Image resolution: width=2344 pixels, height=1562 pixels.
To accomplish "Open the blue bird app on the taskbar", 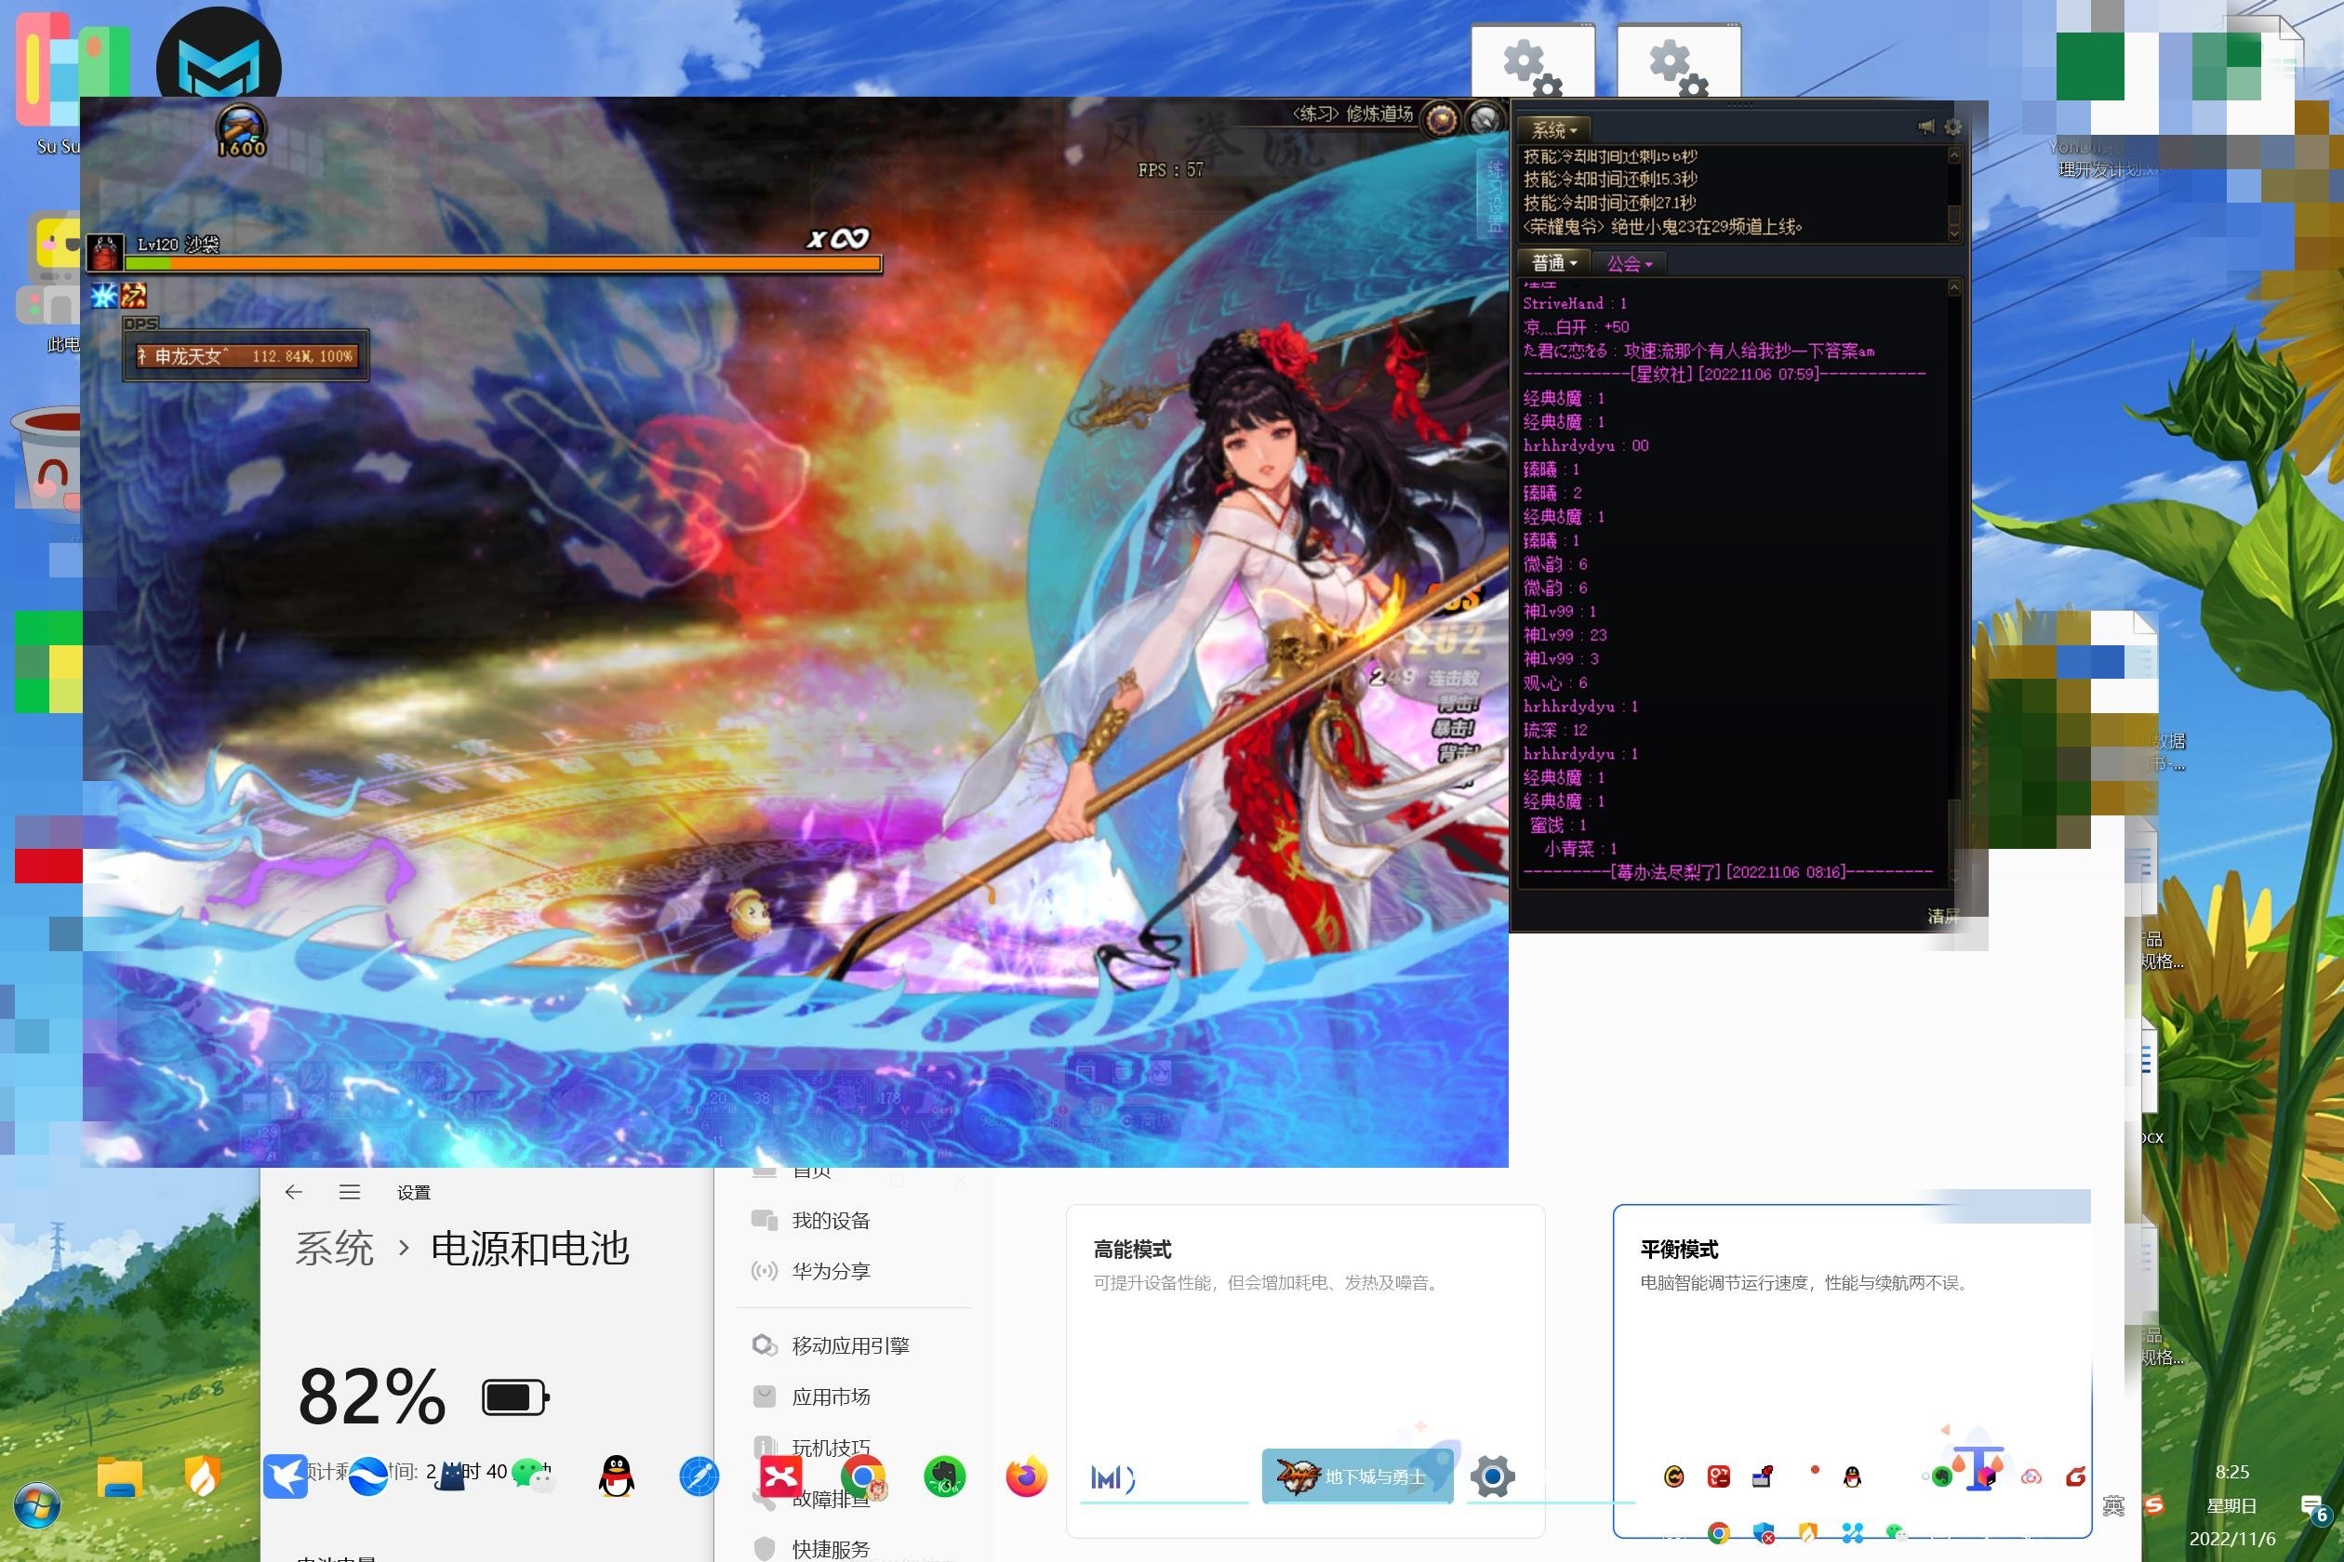I will click(285, 1476).
